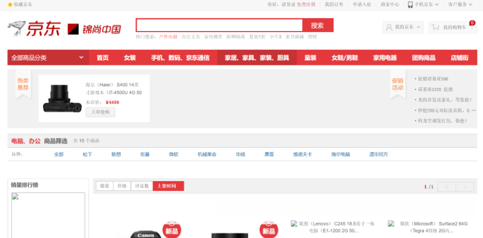The width and height of the screenshot is (483, 238).
Task: Filter brand by 清华同方
Action: (379, 154)
